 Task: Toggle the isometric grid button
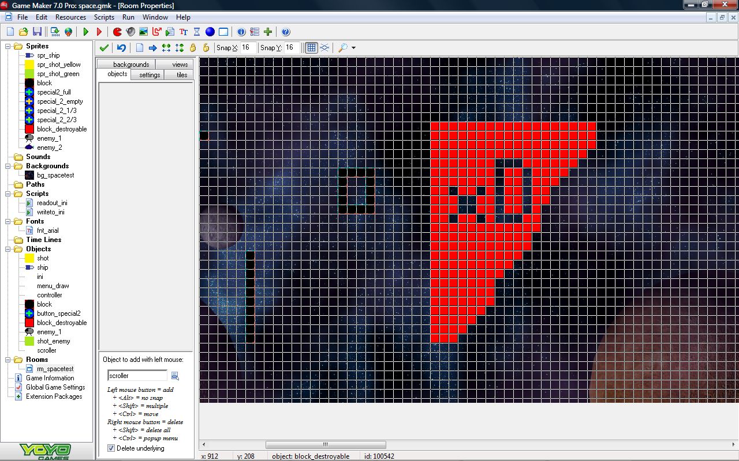click(324, 48)
